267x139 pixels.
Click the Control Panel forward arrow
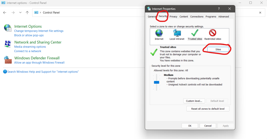coord(13,13)
